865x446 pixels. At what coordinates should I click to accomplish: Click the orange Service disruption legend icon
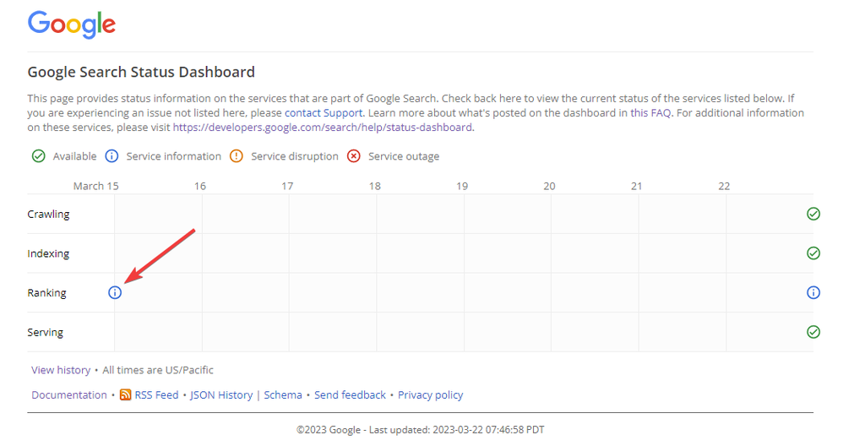[x=237, y=156]
